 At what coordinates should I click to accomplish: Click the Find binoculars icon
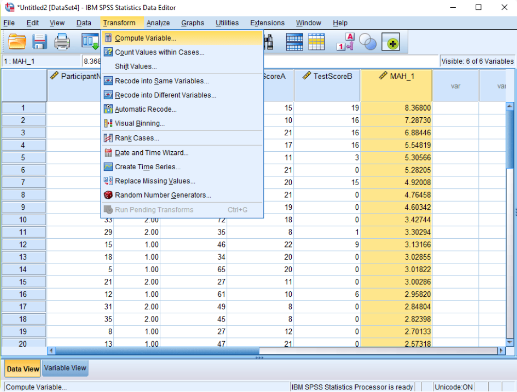(x=269, y=42)
